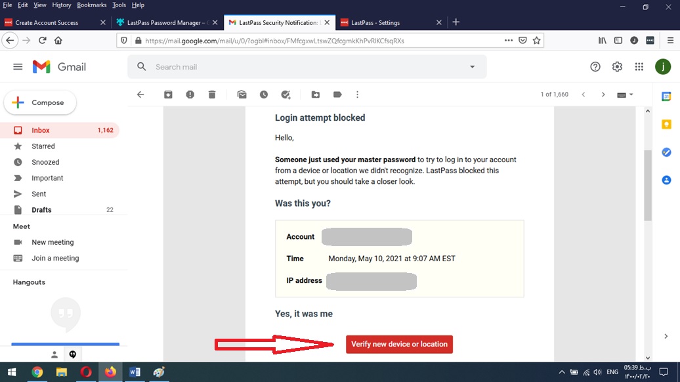This screenshot has width=680, height=382.
Task: Open Chrome from the taskbar
Action: (x=37, y=372)
